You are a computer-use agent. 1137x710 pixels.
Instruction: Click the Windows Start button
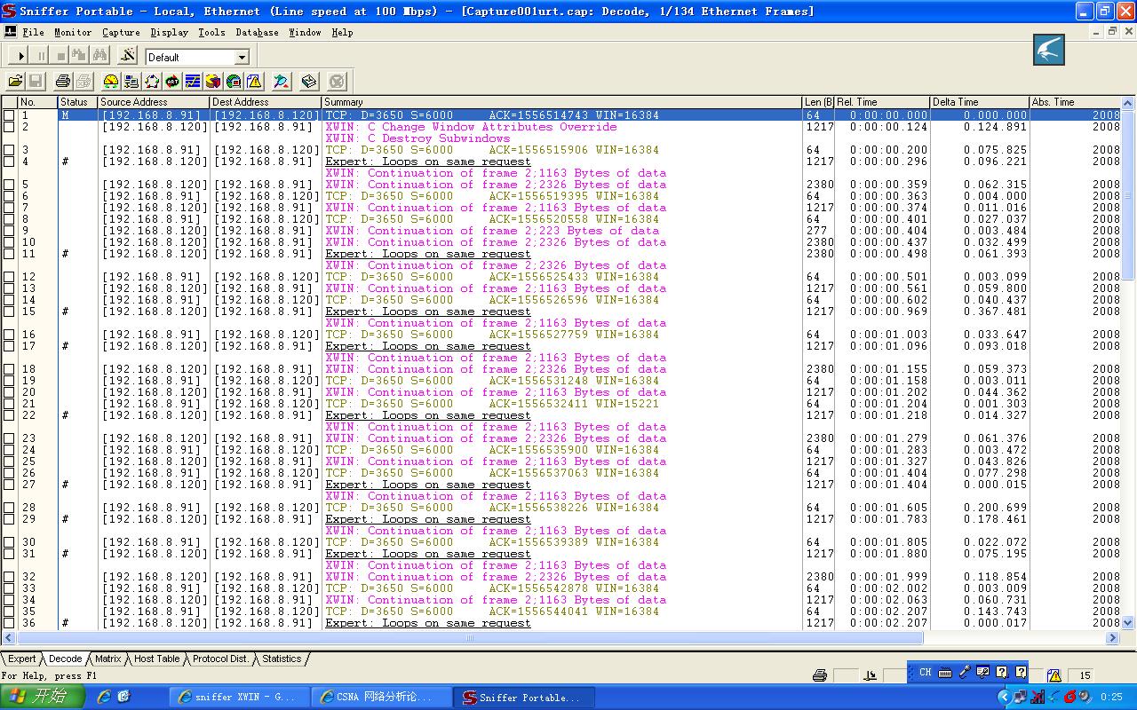tap(43, 697)
